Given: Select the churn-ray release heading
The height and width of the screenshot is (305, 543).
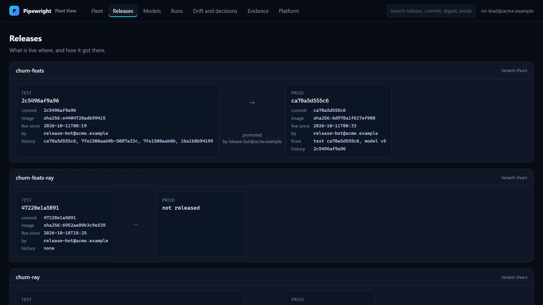Looking at the screenshot, I should click(x=27, y=277).
